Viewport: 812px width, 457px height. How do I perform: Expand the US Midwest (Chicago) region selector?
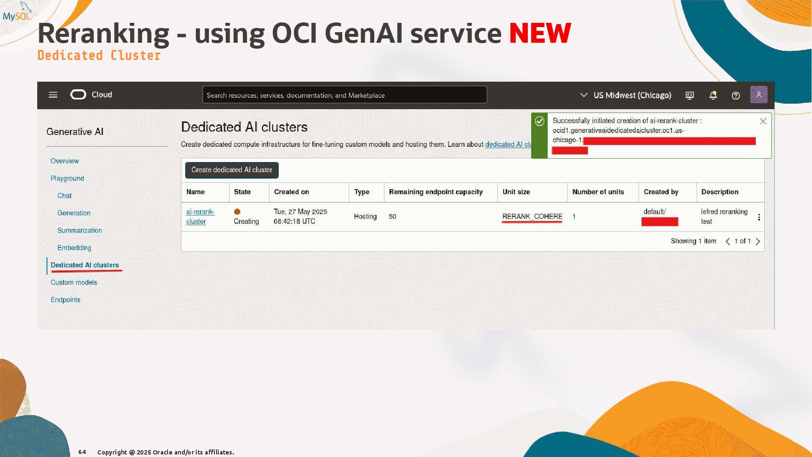(x=626, y=95)
